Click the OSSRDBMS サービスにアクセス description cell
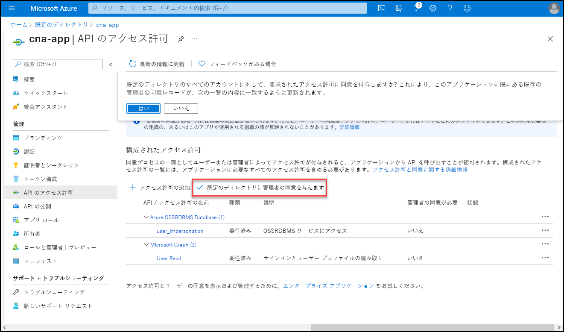The height and width of the screenshot is (332, 564). tap(305, 231)
